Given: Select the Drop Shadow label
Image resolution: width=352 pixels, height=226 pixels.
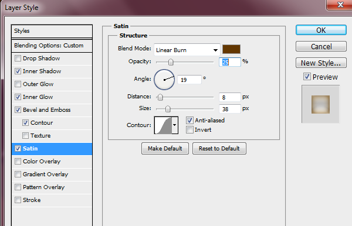Looking at the screenshot, I should [41, 59].
